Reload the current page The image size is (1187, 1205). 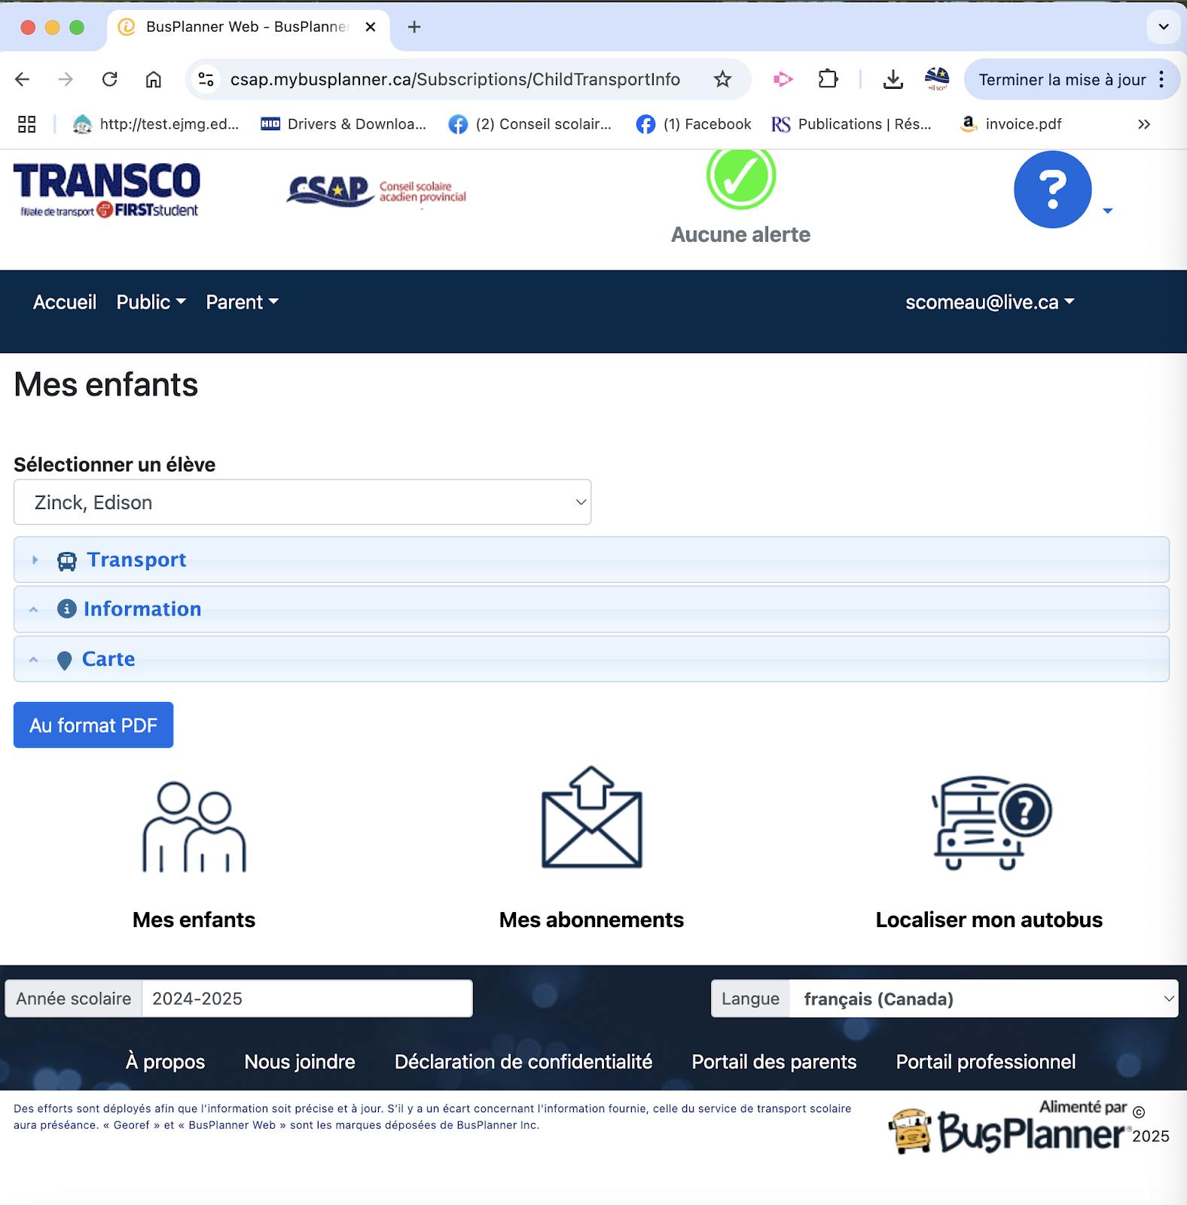(x=110, y=79)
